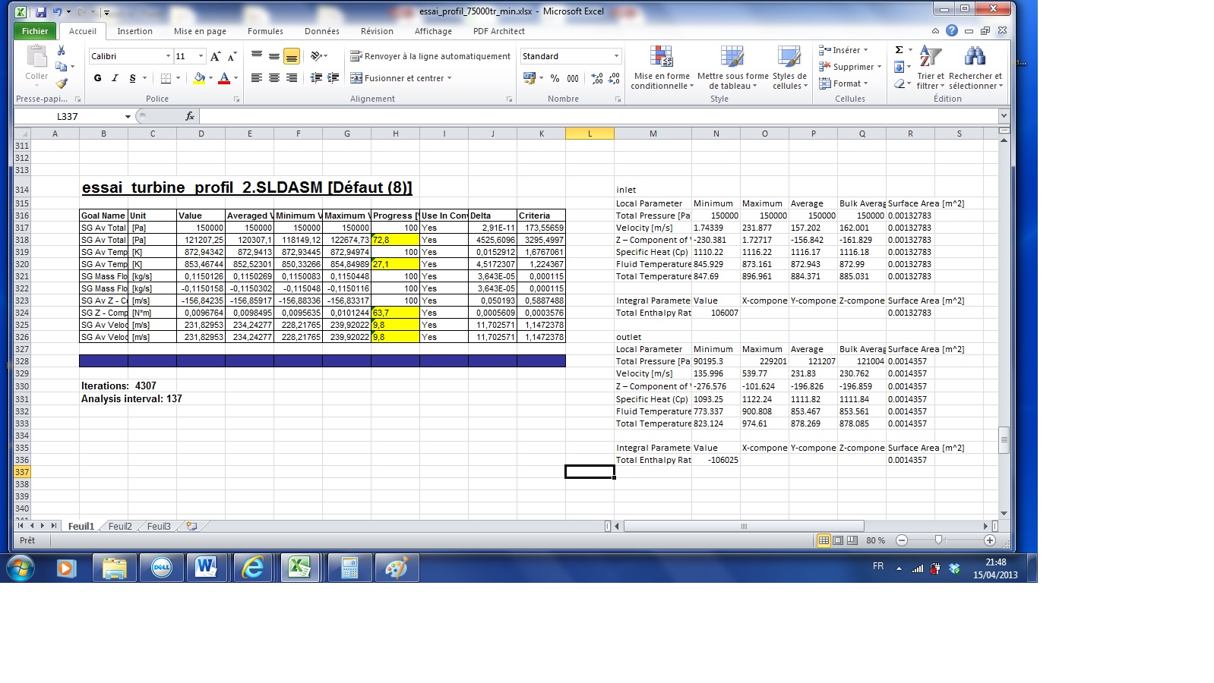
Task: Open Excel Help question mark icon
Action: (952, 31)
